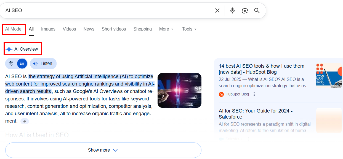This screenshot has height=159, width=343.
Task: Go to the Short videos tab
Action: (x=114, y=29)
